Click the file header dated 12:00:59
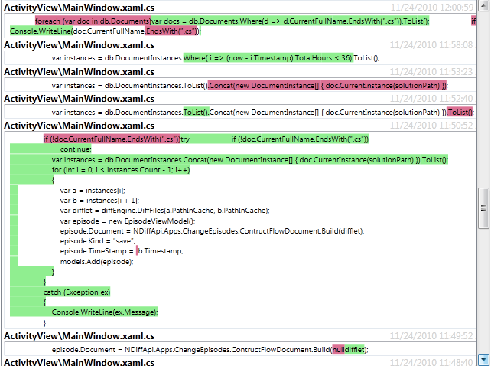Viewport: 491px width, 366px height. tap(80, 8)
